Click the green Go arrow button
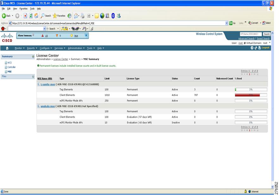 click(231, 23)
